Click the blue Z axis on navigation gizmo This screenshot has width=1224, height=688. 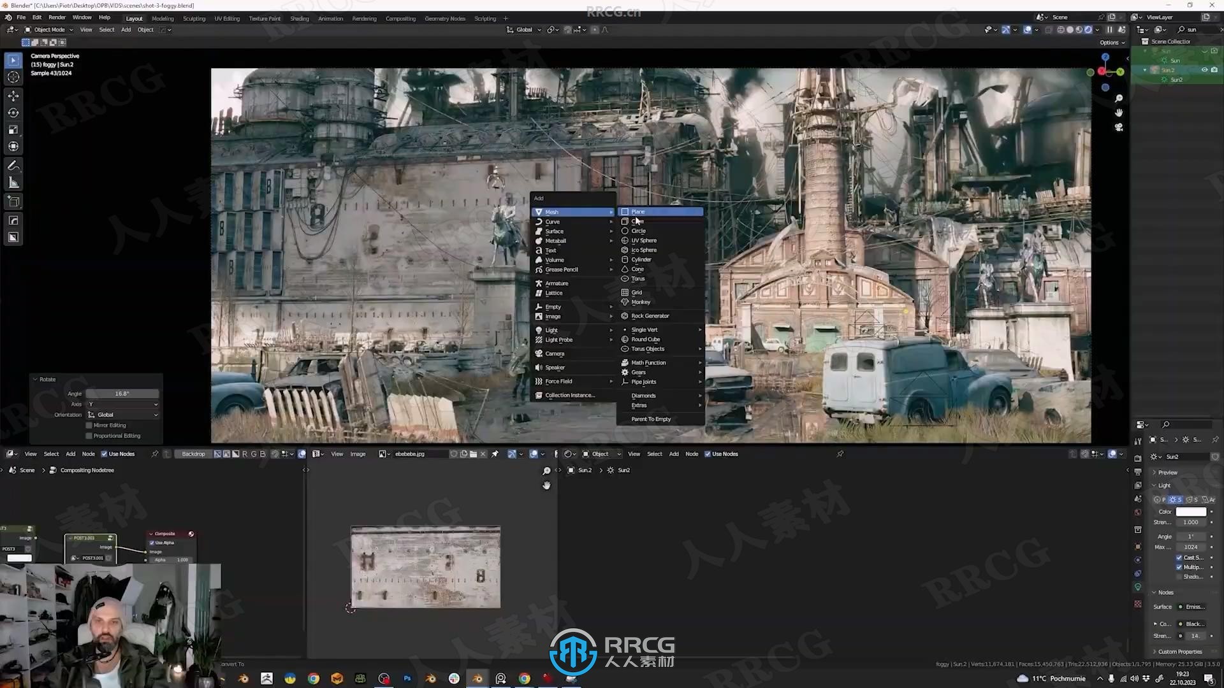[x=1105, y=57]
